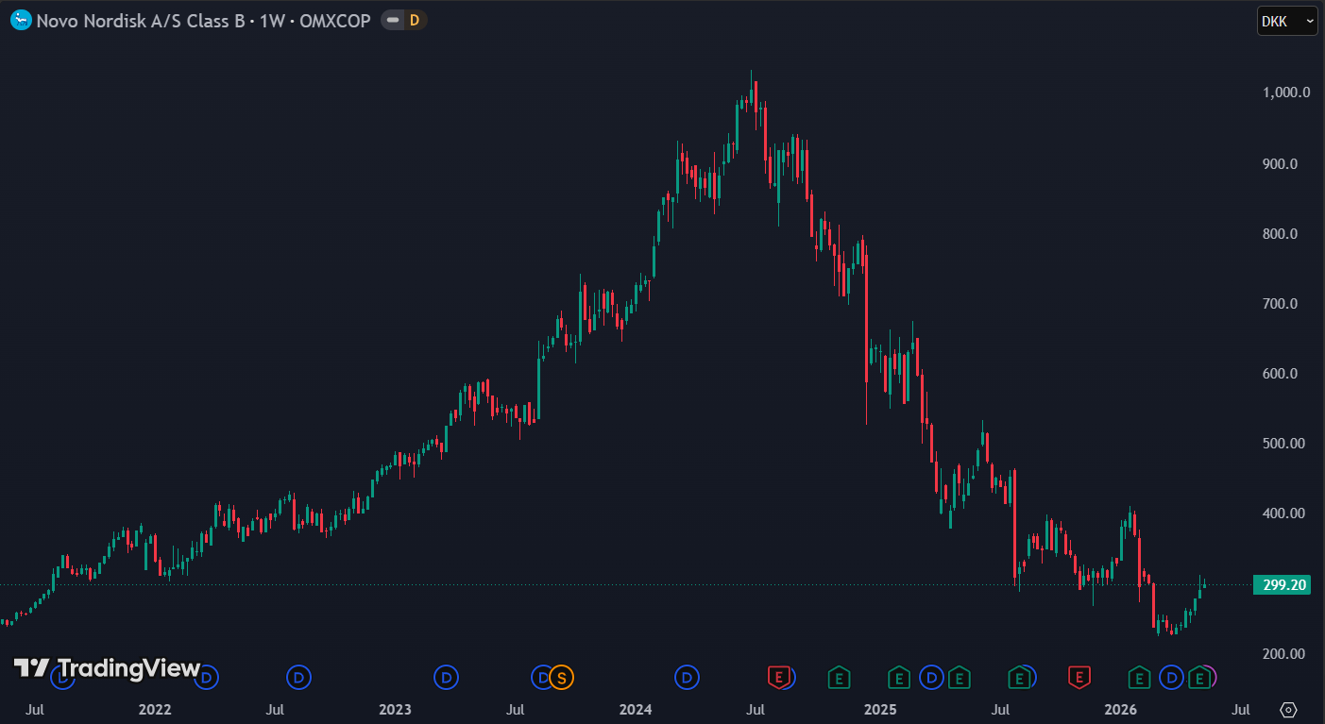The width and height of the screenshot is (1325, 724).
Task: Open the DKK currency dropdown
Action: pyautogui.click(x=1287, y=21)
